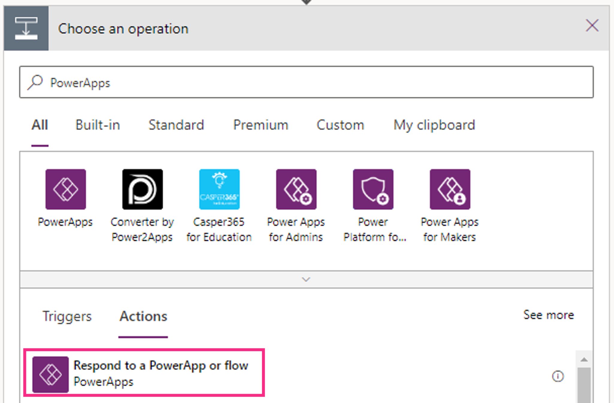Open the Power Apps for Admins connector

click(296, 189)
